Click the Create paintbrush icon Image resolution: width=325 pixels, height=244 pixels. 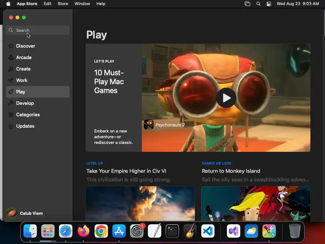click(x=11, y=69)
